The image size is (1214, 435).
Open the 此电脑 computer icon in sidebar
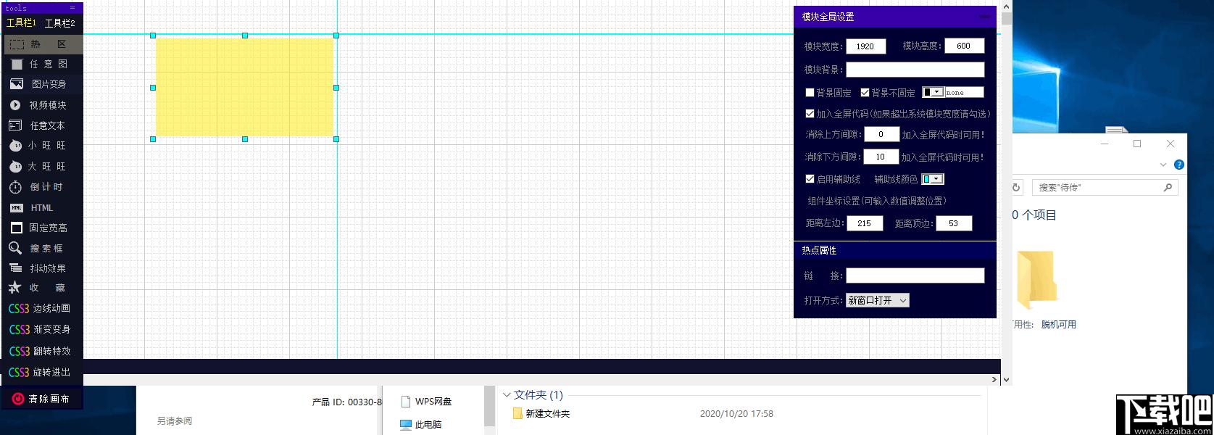pyautogui.click(x=406, y=424)
